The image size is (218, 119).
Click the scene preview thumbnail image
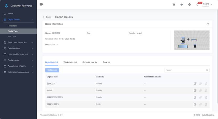192,40
